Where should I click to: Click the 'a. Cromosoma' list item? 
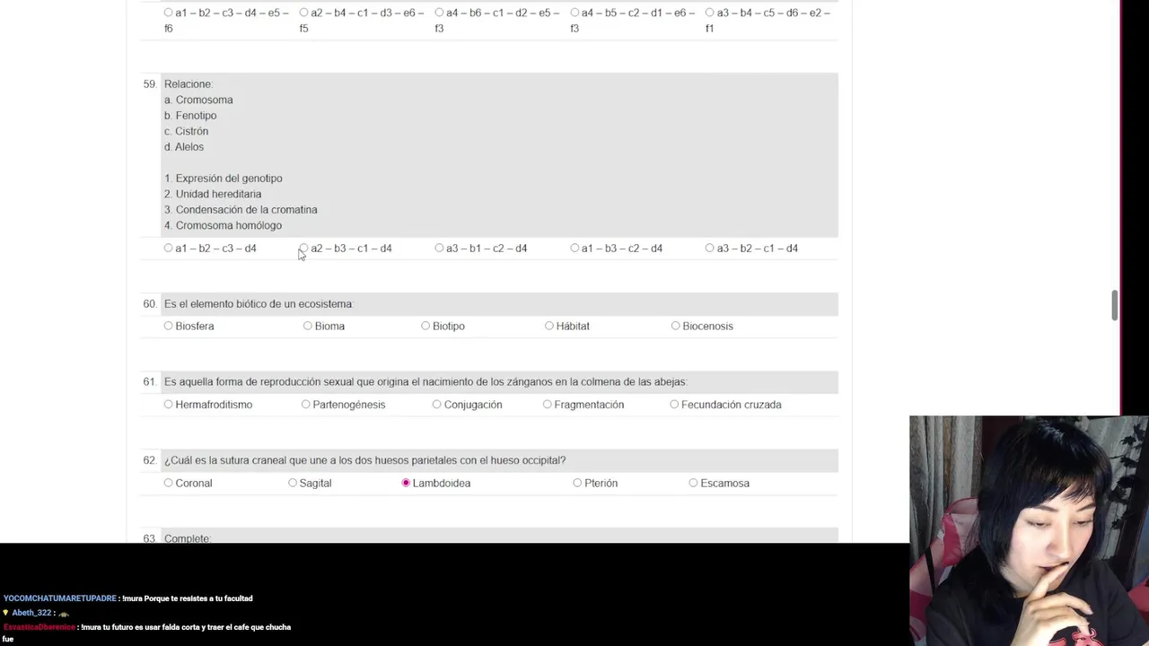click(x=198, y=100)
